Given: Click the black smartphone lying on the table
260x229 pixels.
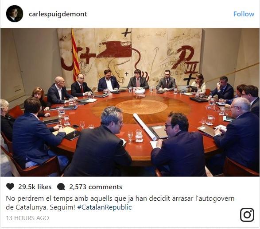Looking at the screenshot, I should (x=75, y=126).
